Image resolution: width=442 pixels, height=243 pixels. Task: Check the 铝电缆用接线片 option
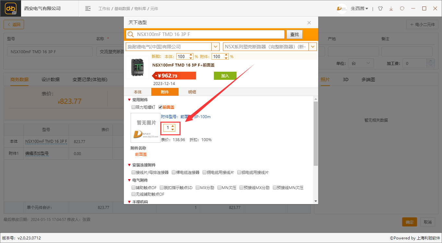click(x=239, y=172)
